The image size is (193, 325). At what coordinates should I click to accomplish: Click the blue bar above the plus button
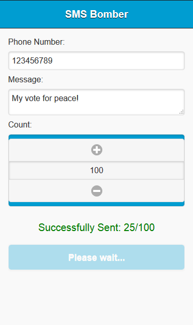tap(96, 137)
